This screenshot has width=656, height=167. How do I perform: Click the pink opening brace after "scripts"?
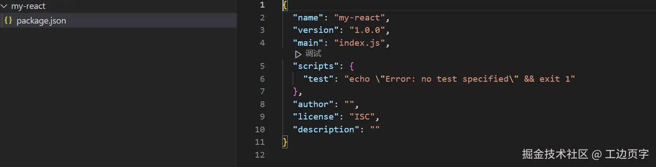[352, 66]
